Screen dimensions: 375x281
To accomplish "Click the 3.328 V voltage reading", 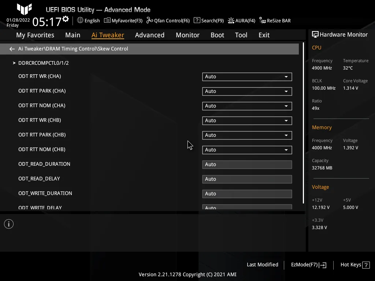I will (x=319, y=228).
